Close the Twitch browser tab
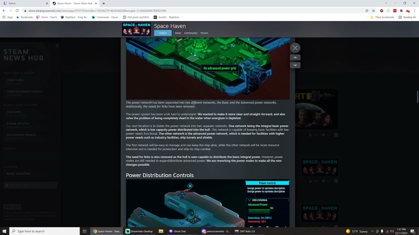 click(47, 3)
